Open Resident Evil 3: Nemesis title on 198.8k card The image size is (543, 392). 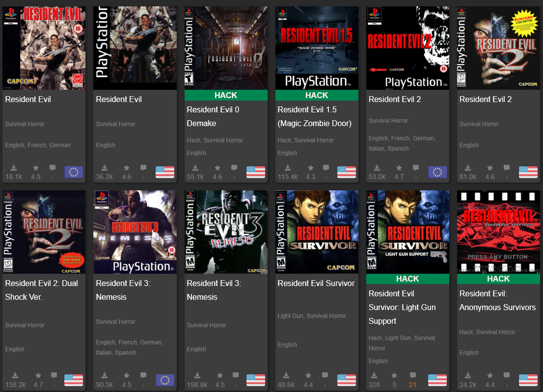click(x=214, y=290)
